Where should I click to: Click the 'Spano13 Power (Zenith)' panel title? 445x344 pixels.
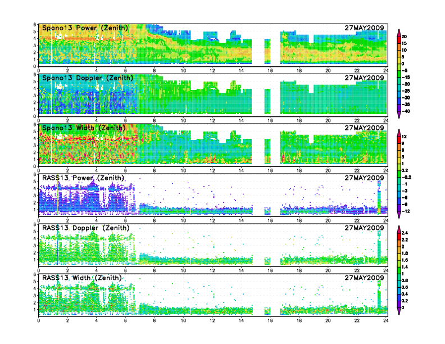(x=85, y=28)
